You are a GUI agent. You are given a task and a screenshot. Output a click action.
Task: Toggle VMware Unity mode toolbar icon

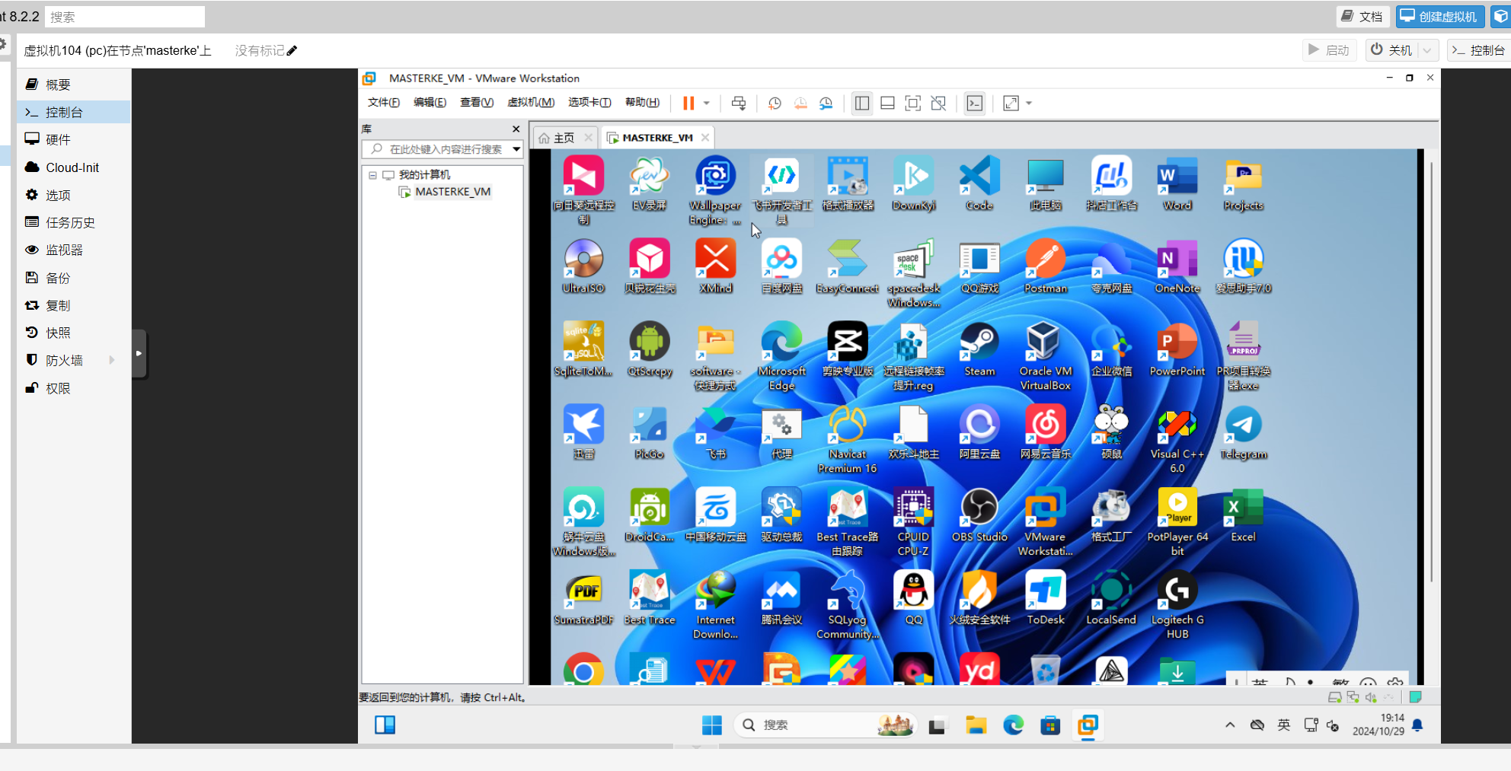(x=938, y=104)
